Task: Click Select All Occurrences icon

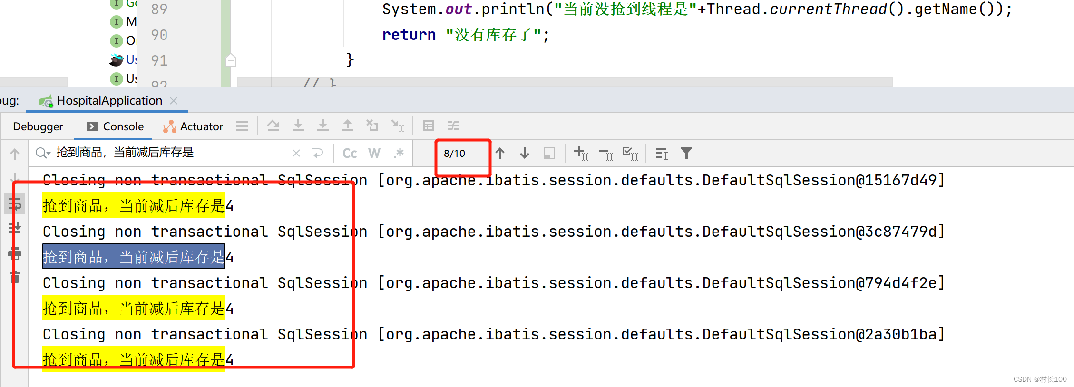Action: (631, 153)
